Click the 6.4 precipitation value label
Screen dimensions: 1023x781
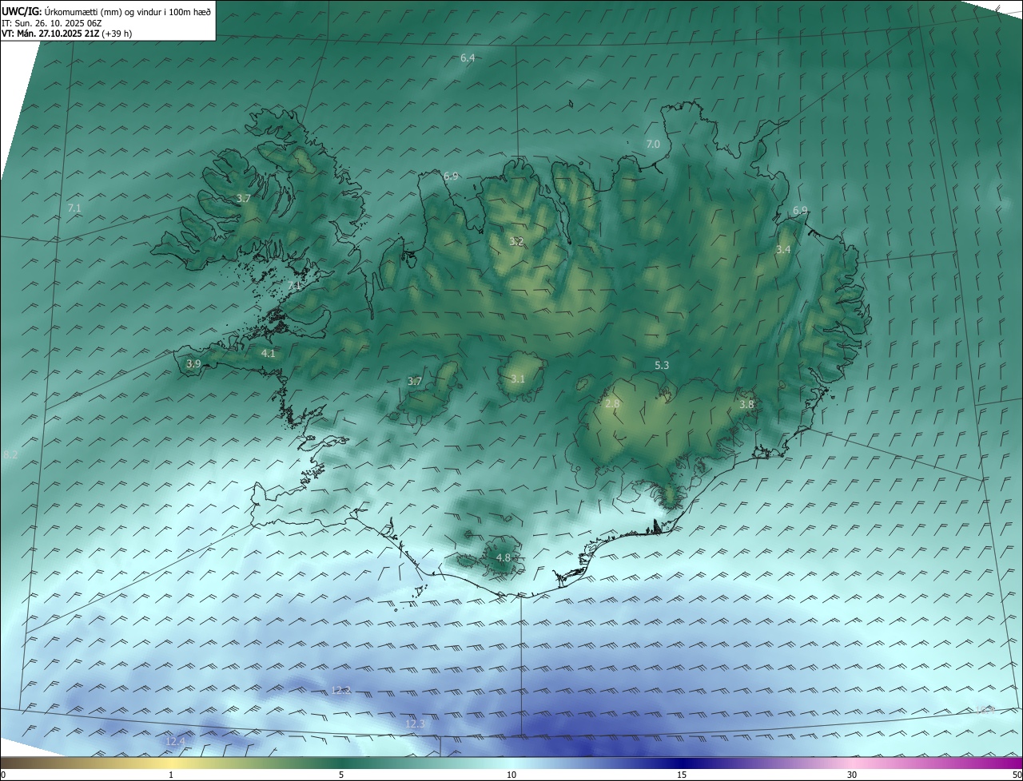(468, 58)
